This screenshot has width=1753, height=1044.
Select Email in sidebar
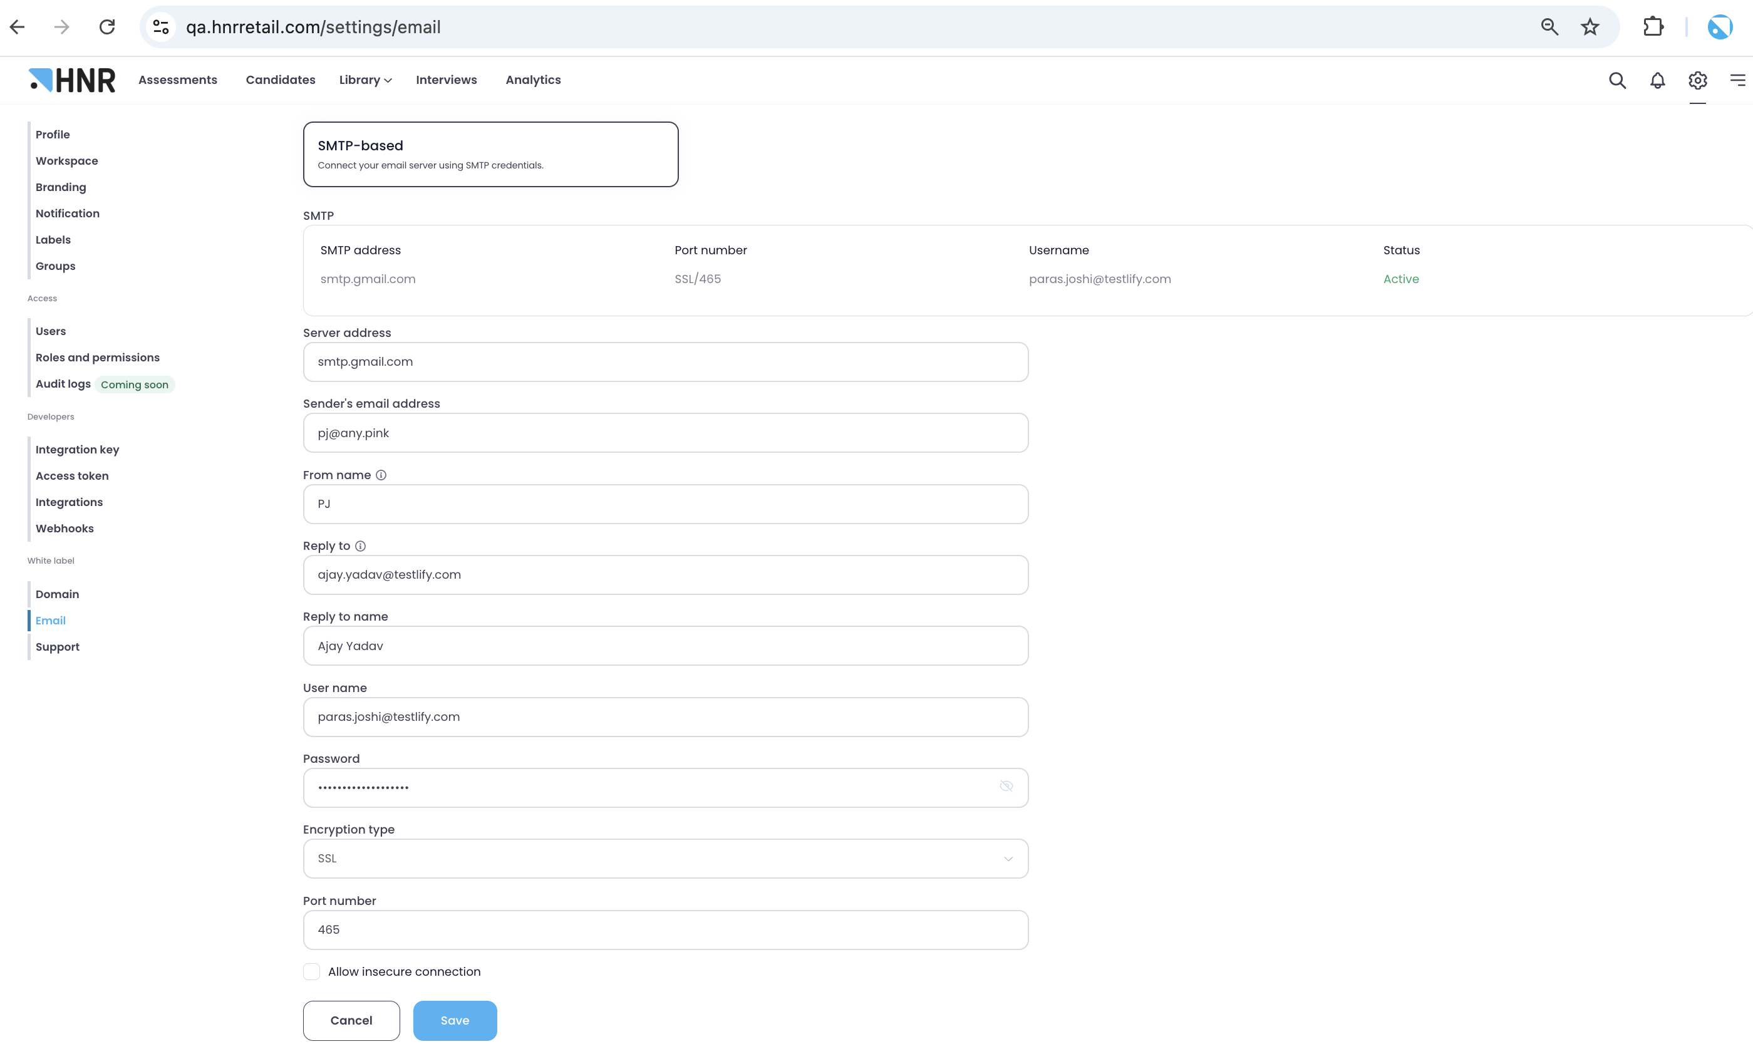51,621
